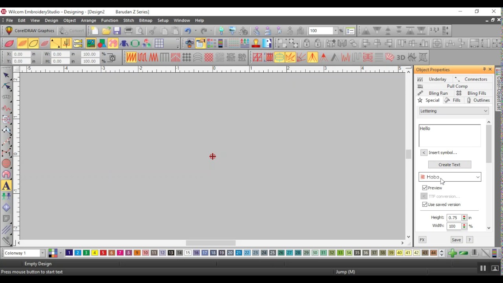This screenshot has width=503, height=283.
Task: Toggle the show bitmaps picture icon
Action: coord(91,43)
